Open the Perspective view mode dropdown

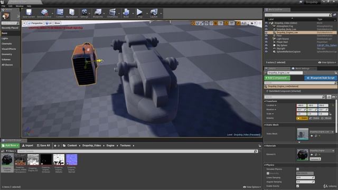35,23
